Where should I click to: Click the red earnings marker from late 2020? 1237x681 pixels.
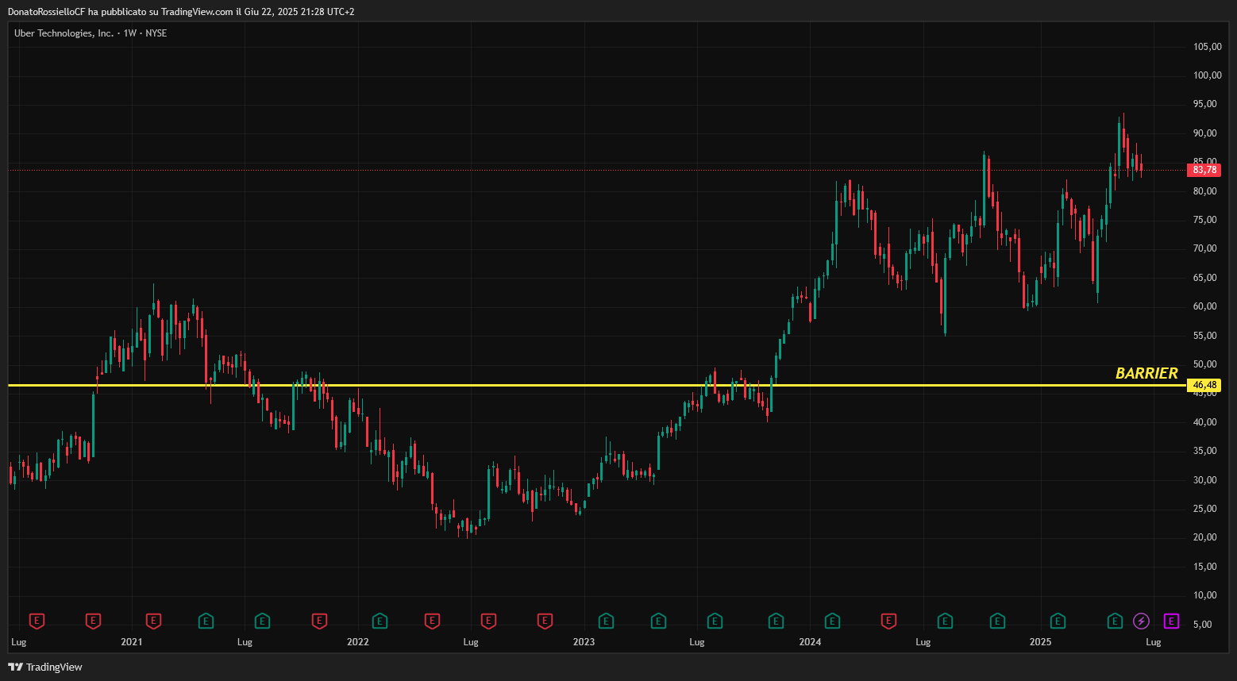(93, 621)
